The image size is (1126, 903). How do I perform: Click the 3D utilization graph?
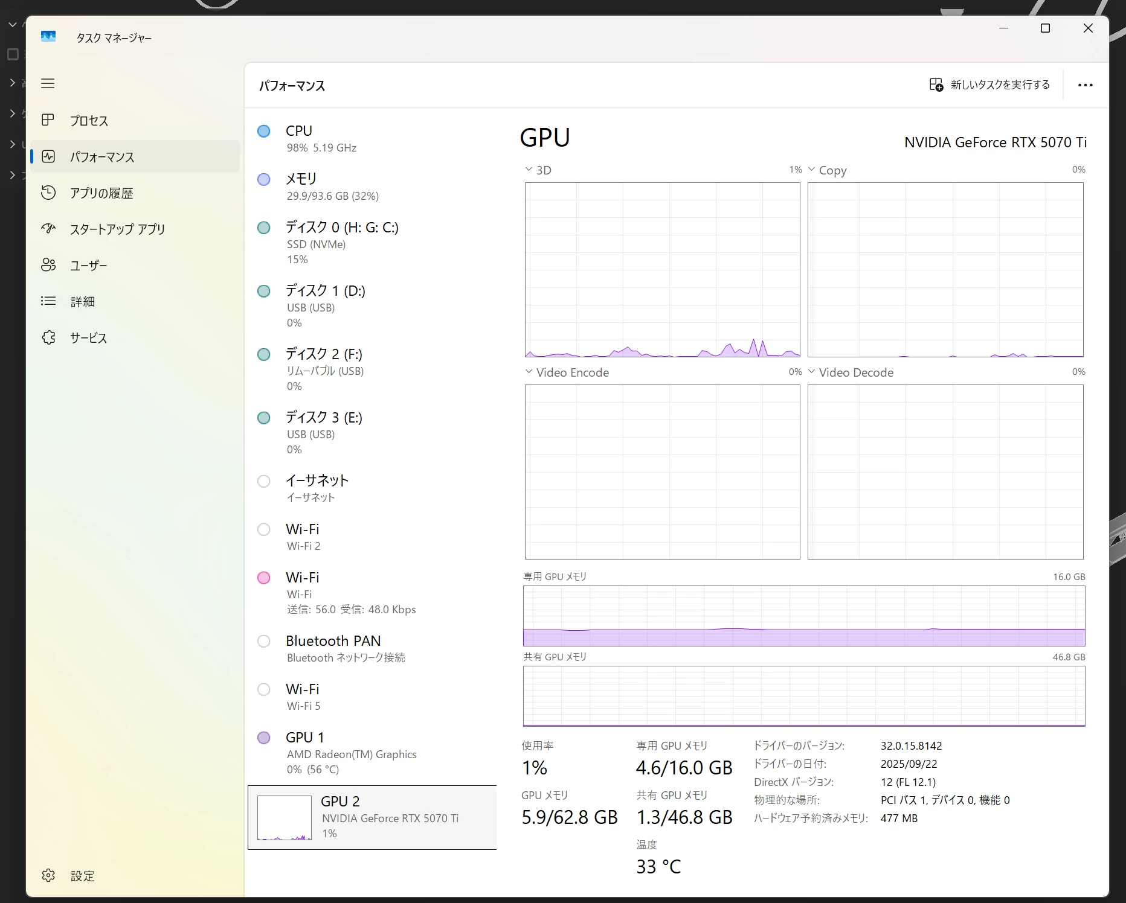coord(663,270)
